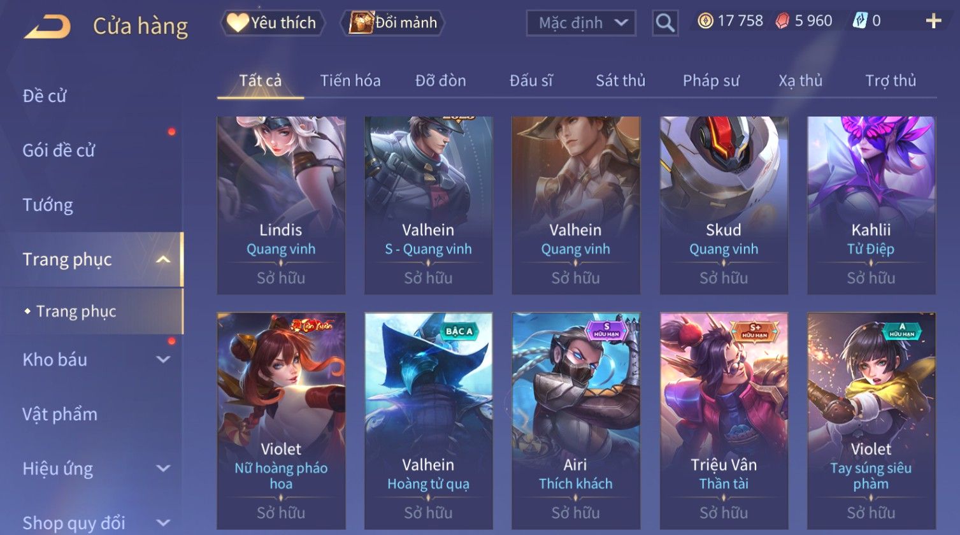Select Triệu Vân Thần tài skin card
This screenshot has width=960, height=535.
tap(724, 420)
